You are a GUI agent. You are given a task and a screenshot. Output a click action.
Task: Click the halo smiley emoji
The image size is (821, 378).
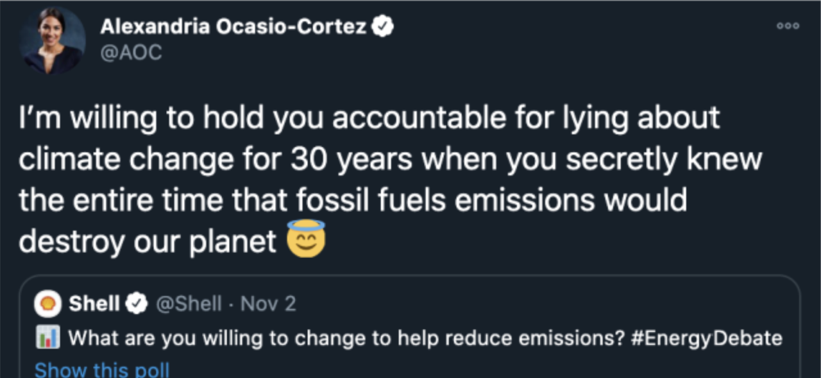pyautogui.click(x=306, y=239)
